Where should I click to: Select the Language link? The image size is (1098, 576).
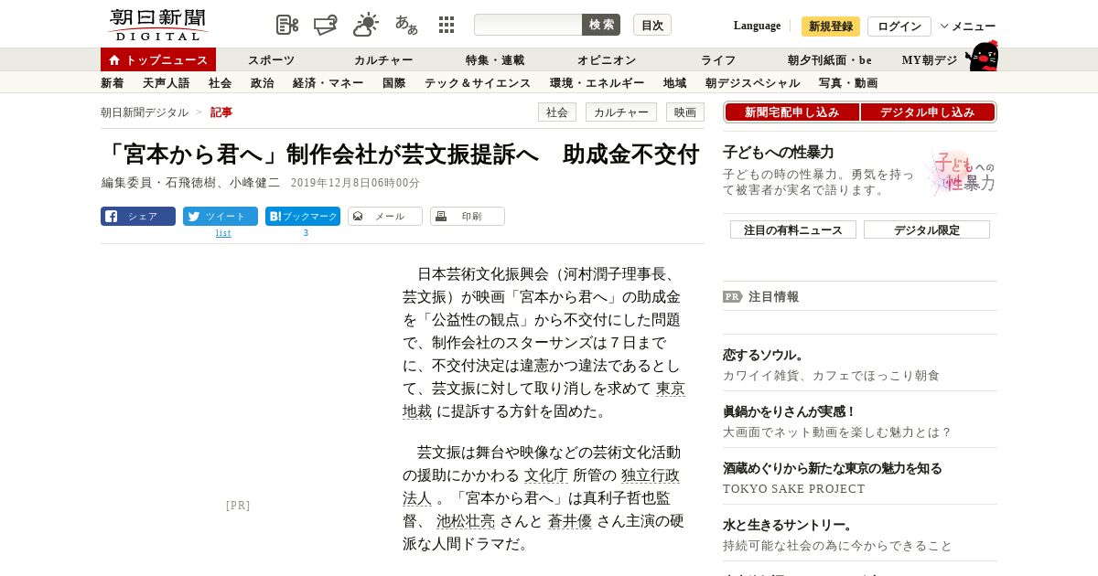click(757, 26)
